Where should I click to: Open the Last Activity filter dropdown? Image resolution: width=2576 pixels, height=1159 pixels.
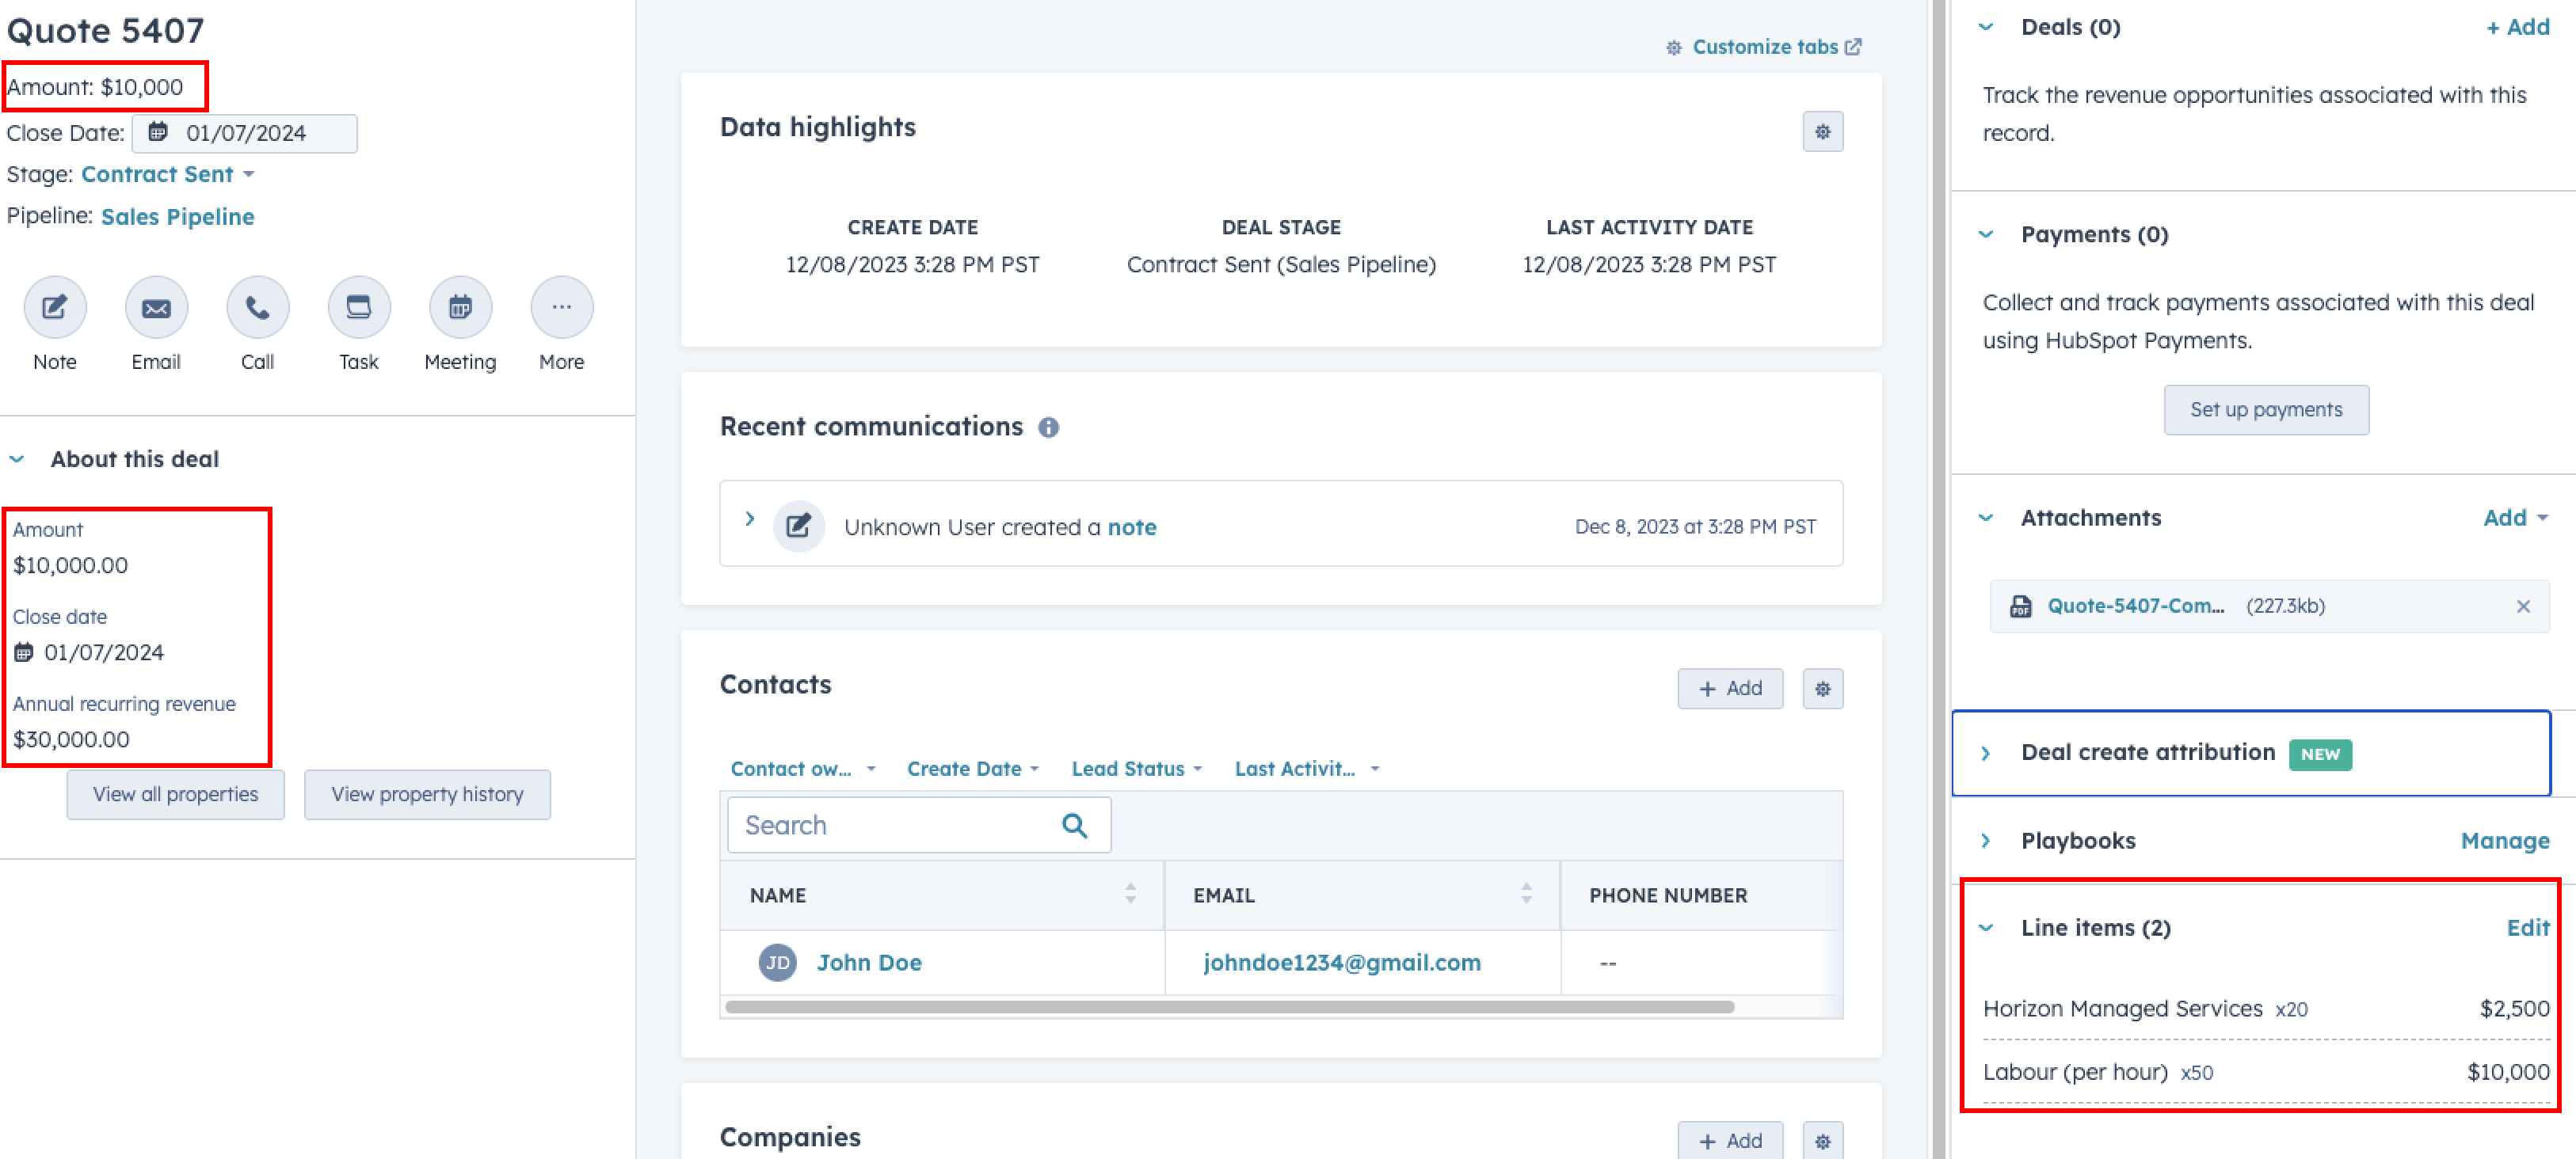coord(1306,769)
